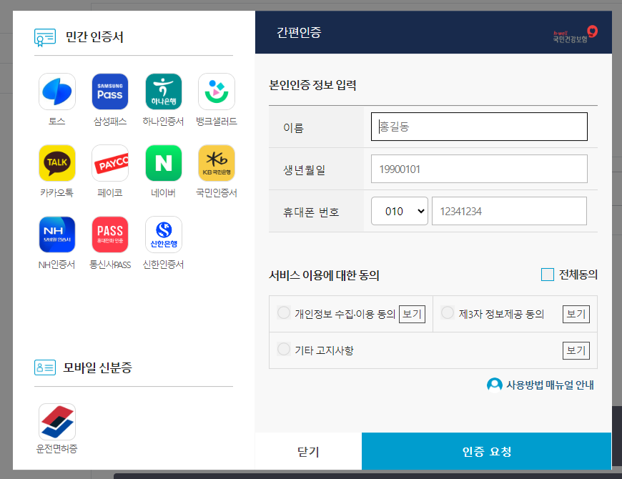Choose the PAYCO (페이코) certificate icon
Viewport: 622px width, 479px height.
[110, 163]
